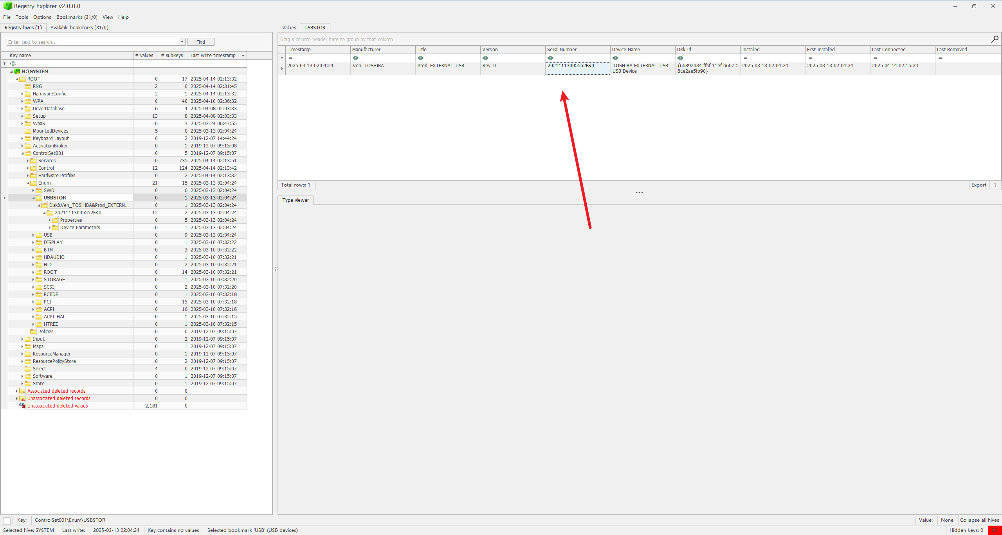Viewport: 1002px width, 535px height.
Task: Click the search magnifier icon in USBSTOR grid
Action: point(995,39)
